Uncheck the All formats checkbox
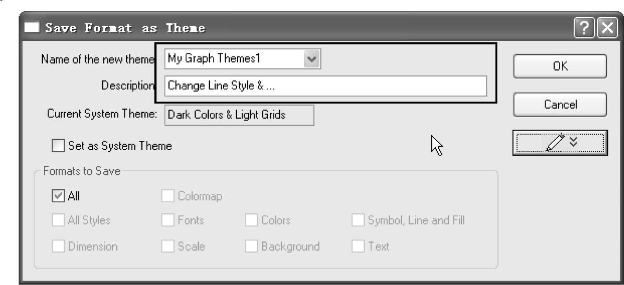The width and height of the screenshot is (624, 285). (58, 196)
